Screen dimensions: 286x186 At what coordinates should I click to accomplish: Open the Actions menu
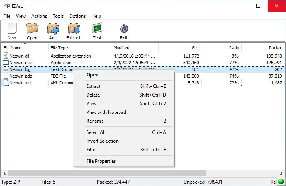pyautogui.click(x=39, y=16)
